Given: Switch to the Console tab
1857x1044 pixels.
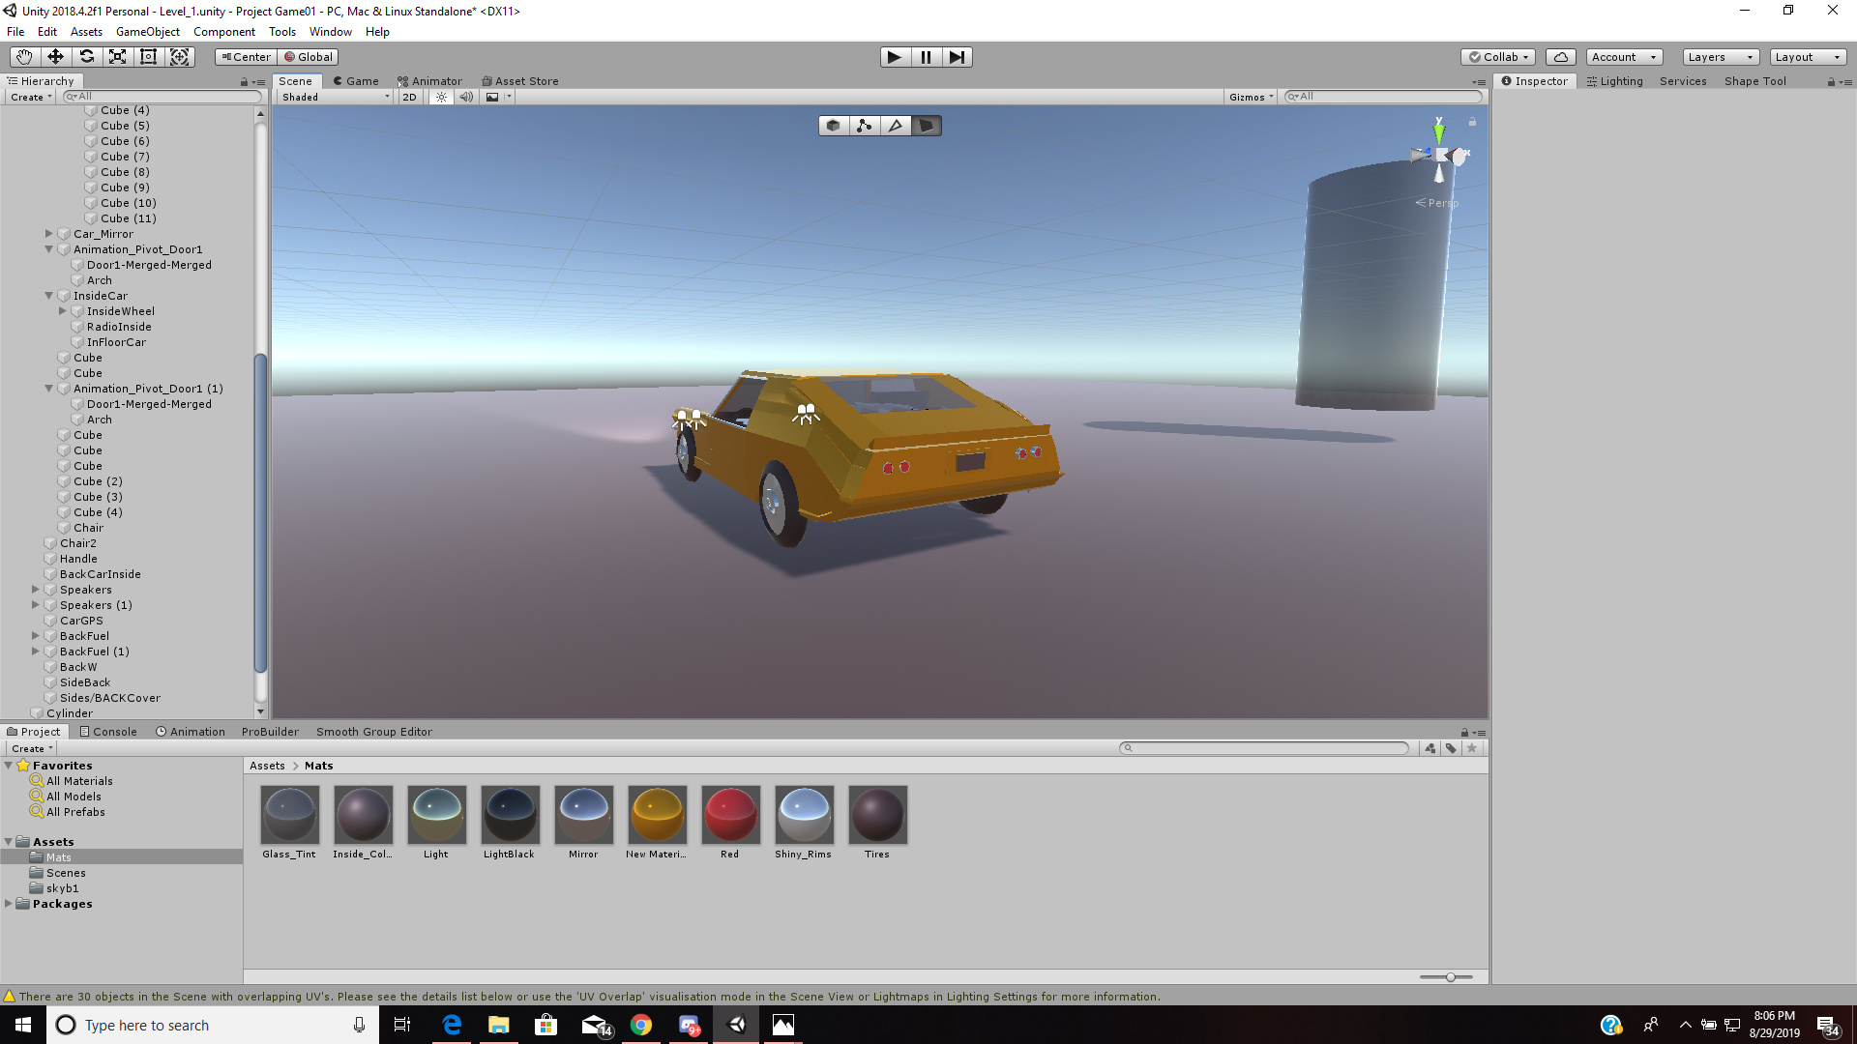Looking at the screenshot, I should coord(108,732).
